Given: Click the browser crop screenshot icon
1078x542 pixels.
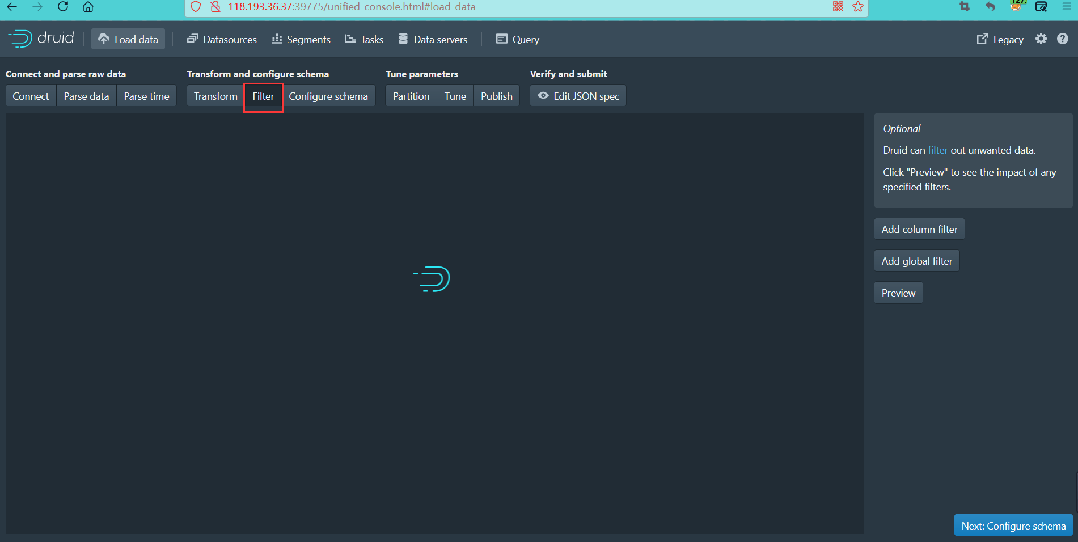Looking at the screenshot, I should pos(964,7).
